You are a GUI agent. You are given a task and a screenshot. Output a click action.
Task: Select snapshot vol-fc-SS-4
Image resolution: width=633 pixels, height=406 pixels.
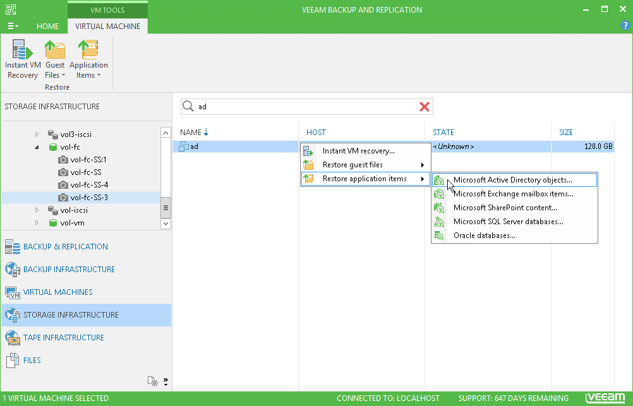(89, 185)
